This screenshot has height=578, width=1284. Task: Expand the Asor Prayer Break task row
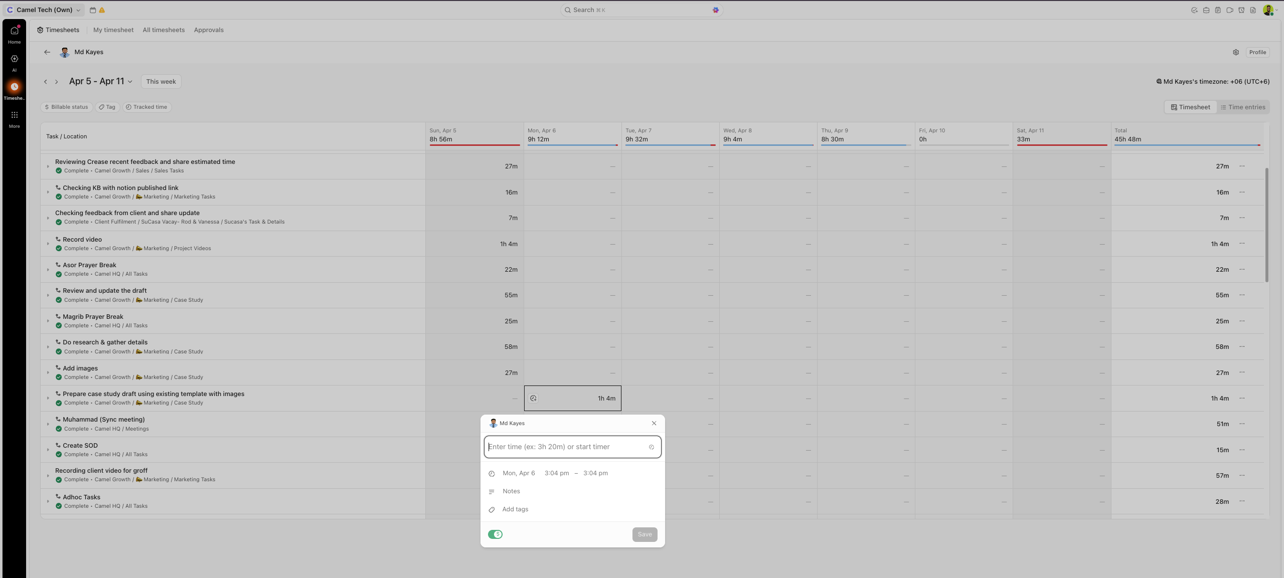48,270
